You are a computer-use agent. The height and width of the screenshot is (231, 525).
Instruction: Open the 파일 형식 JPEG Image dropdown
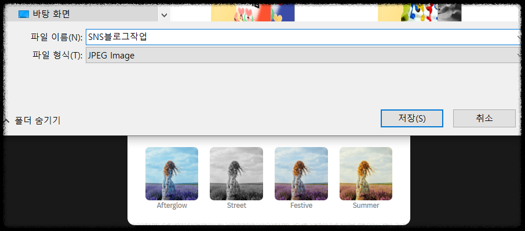(x=303, y=55)
